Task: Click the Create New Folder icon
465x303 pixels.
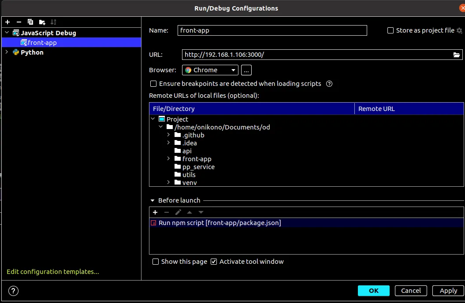Action: 42,22
